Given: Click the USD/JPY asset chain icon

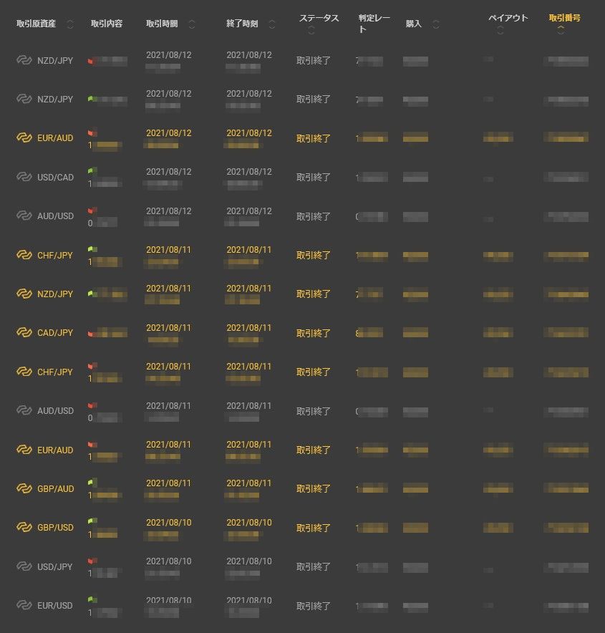Looking at the screenshot, I should 25,566.
